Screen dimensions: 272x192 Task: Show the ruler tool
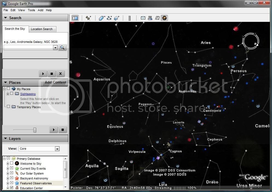point(129,18)
